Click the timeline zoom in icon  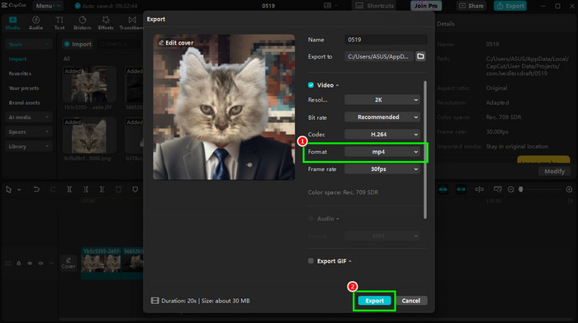(569, 189)
